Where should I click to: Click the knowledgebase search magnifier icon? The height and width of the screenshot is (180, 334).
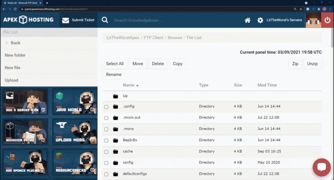coord(105,20)
